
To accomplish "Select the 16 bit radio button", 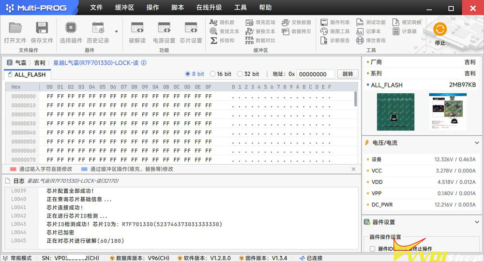I will coord(213,74).
